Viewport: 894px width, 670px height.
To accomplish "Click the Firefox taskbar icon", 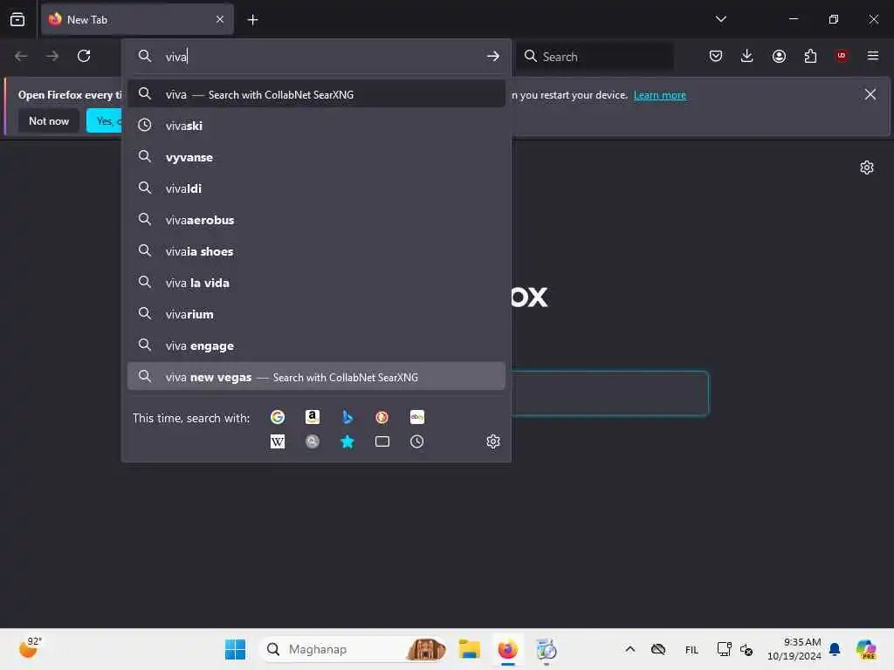I will point(507,649).
